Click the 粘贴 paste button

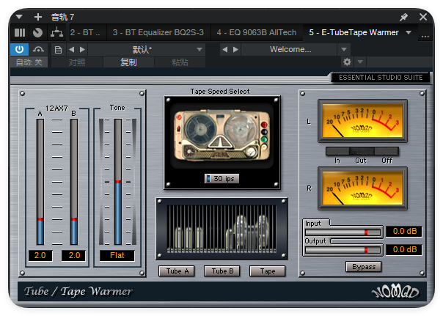click(180, 62)
